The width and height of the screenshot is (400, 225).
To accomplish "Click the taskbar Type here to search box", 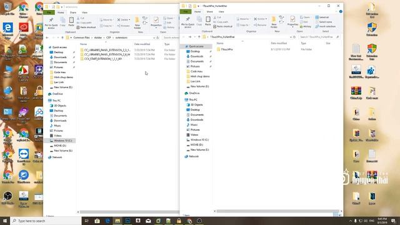I will [x=46, y=221].
